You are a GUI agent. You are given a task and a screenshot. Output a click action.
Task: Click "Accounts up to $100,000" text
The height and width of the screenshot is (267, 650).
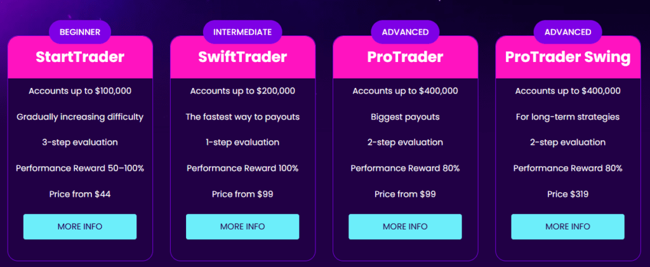(x=80, y=91)
